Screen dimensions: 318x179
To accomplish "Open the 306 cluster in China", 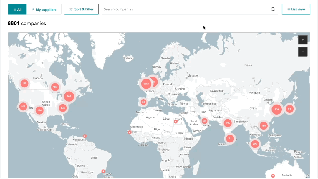I will click(x=276, y=109).
